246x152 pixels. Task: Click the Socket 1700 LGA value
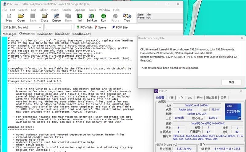coord(197,114)
